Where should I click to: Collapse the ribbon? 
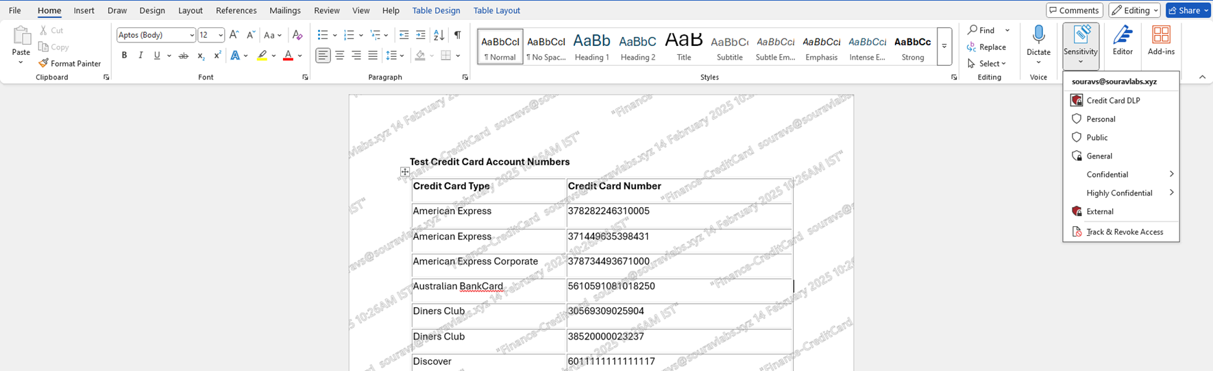coord(1202,77)
